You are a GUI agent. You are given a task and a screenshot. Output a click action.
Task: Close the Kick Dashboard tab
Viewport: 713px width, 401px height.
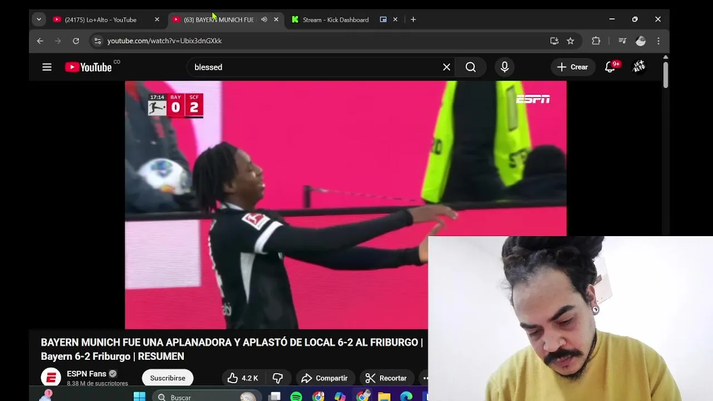click(395, 19)
